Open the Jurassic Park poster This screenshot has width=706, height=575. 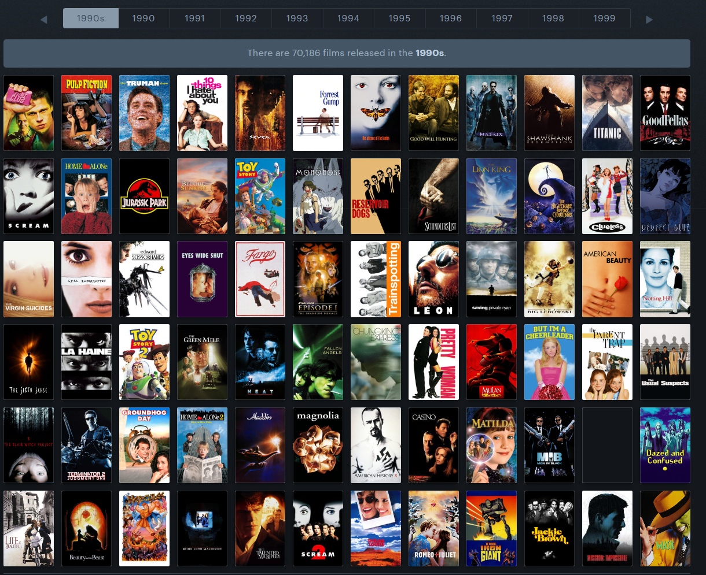(x=145, y=196)
